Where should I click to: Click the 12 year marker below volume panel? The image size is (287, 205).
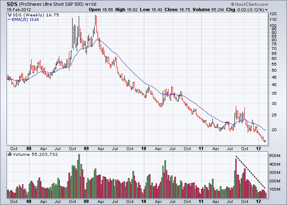pyautogui.click(x=259, y=201)
